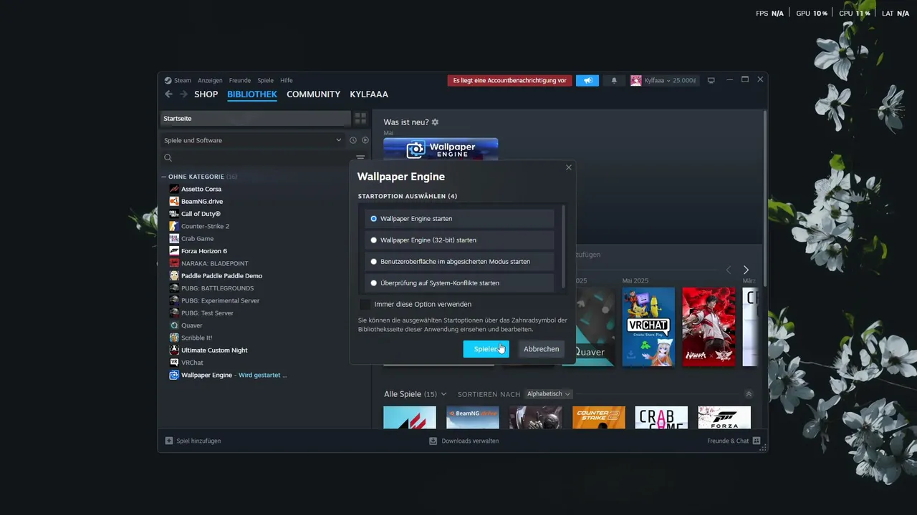Screen dimensions: 917x515
Task: Click the magnifier search icon in the library sidebar
Action: 168,158
